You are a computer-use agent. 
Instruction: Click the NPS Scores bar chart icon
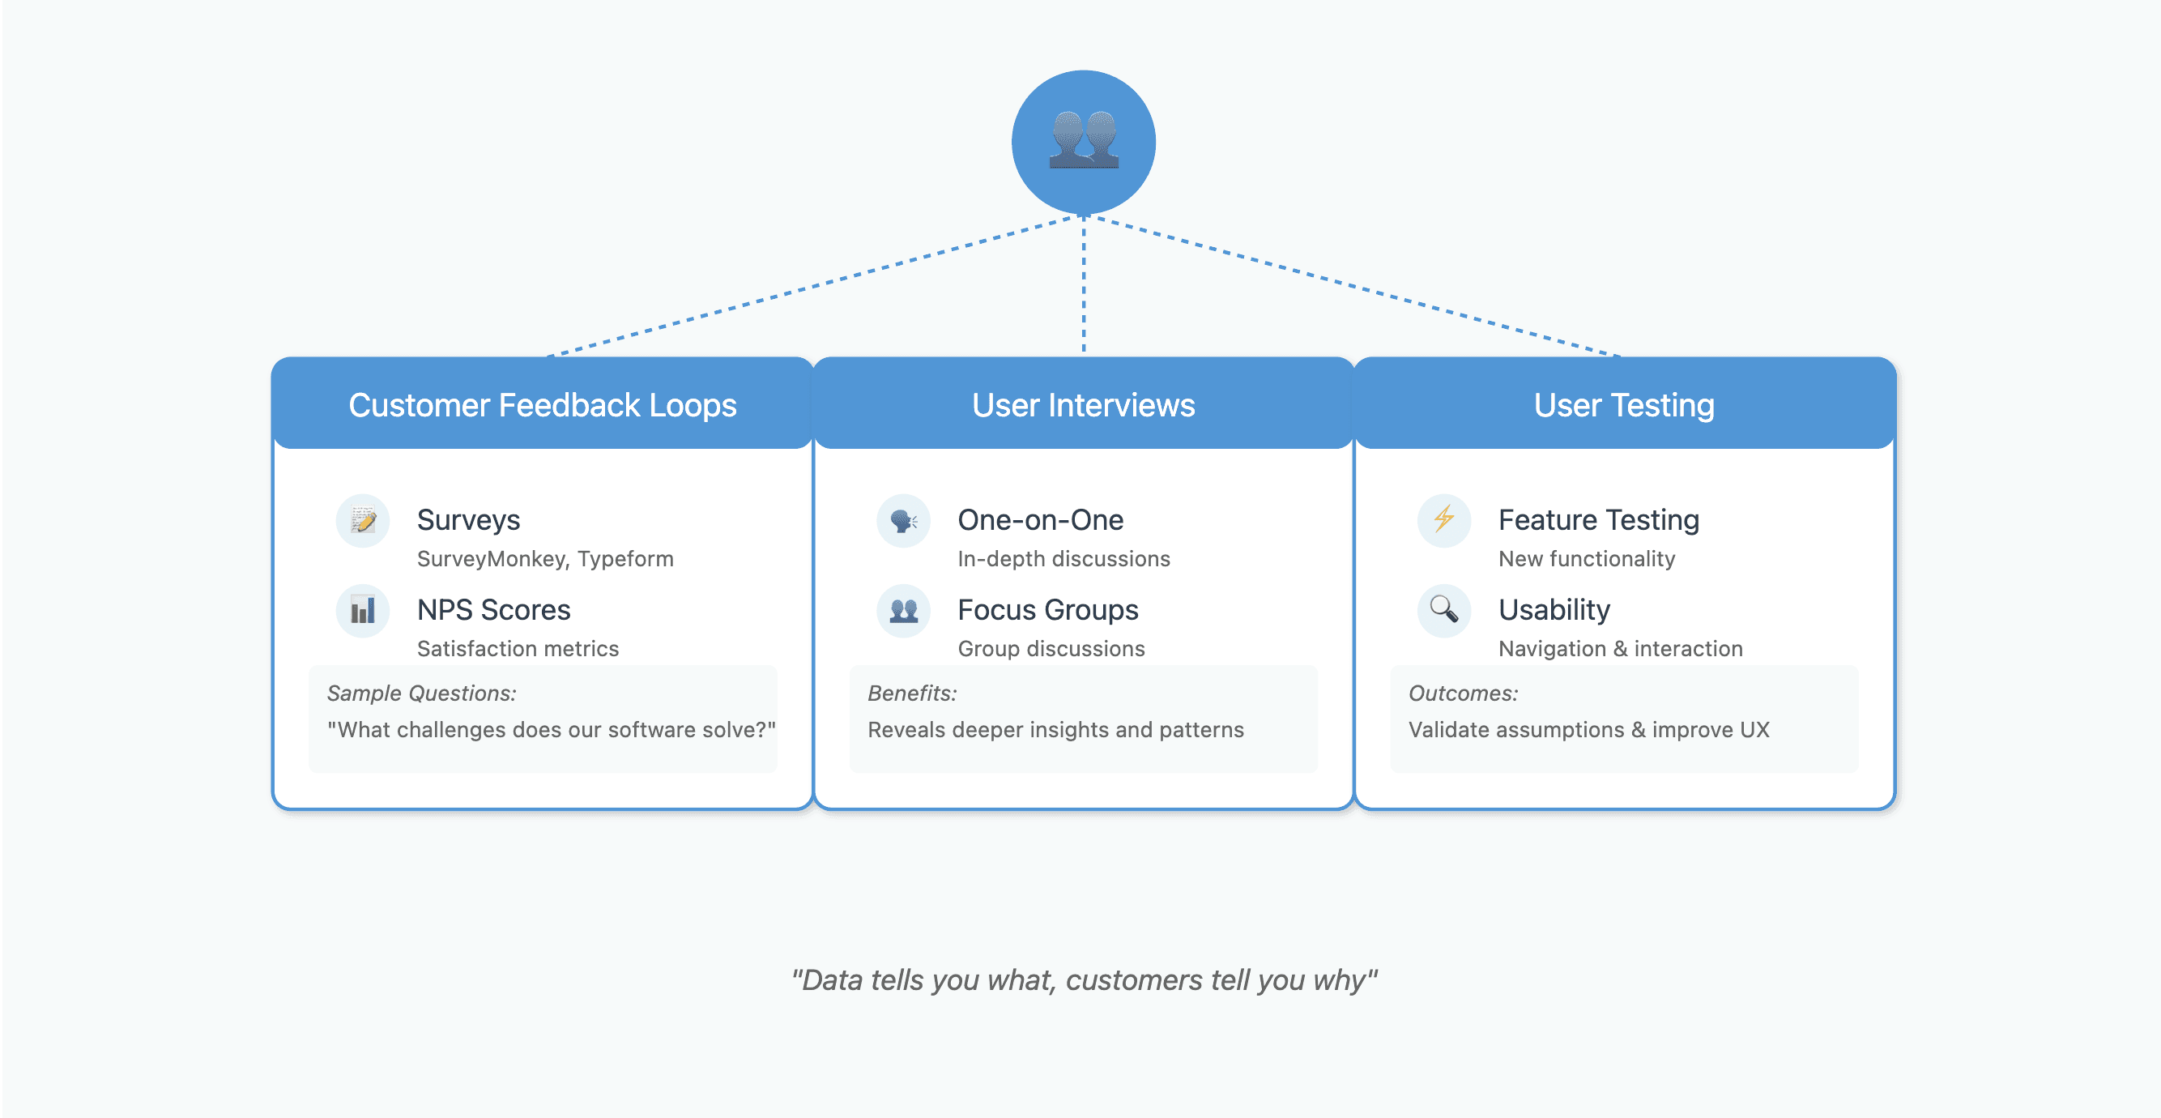click(362, 610)
